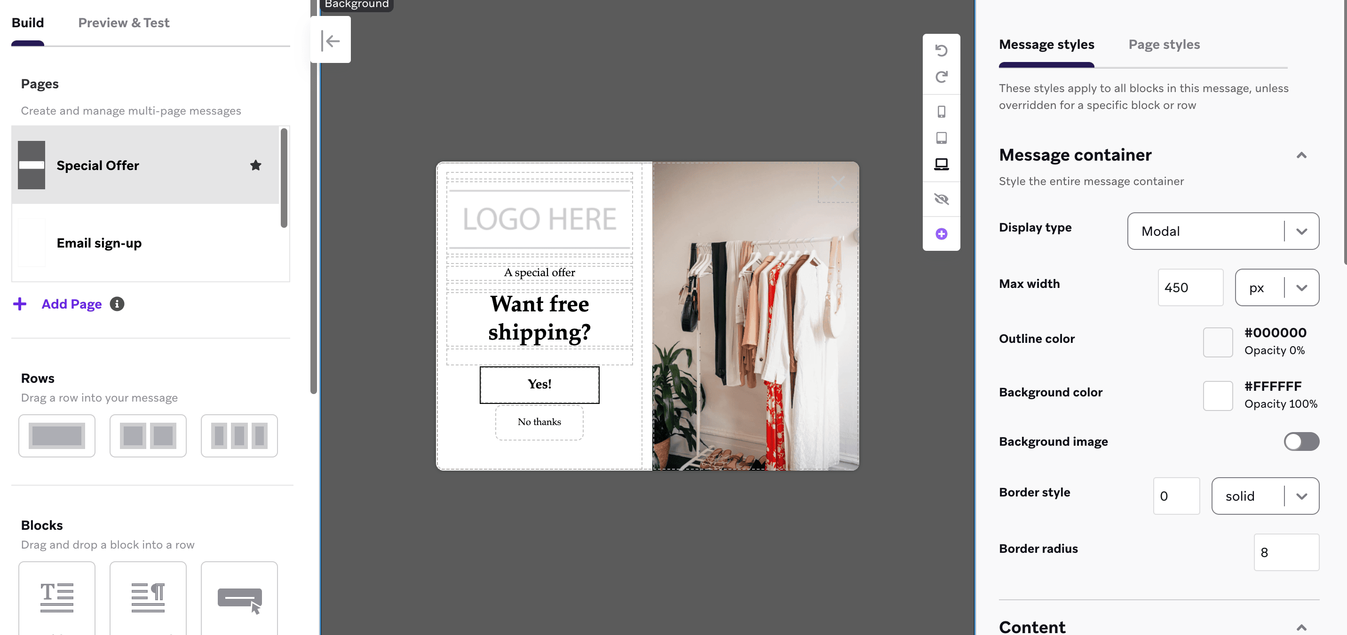Redo the last change
1347x635 pixels.
941,77
